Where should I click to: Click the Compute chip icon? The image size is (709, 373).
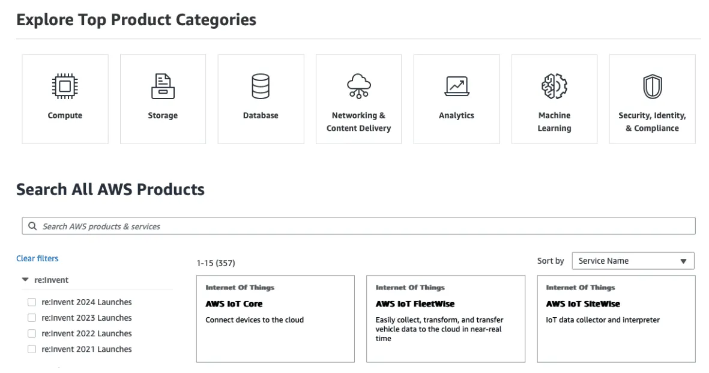click(x=65, y=86)
